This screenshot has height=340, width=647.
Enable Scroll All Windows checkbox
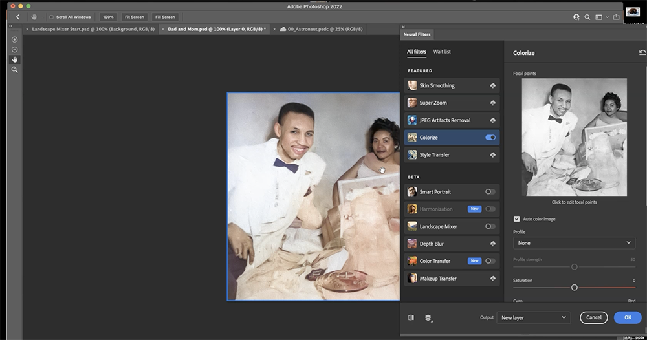click(x=52, y=17)
